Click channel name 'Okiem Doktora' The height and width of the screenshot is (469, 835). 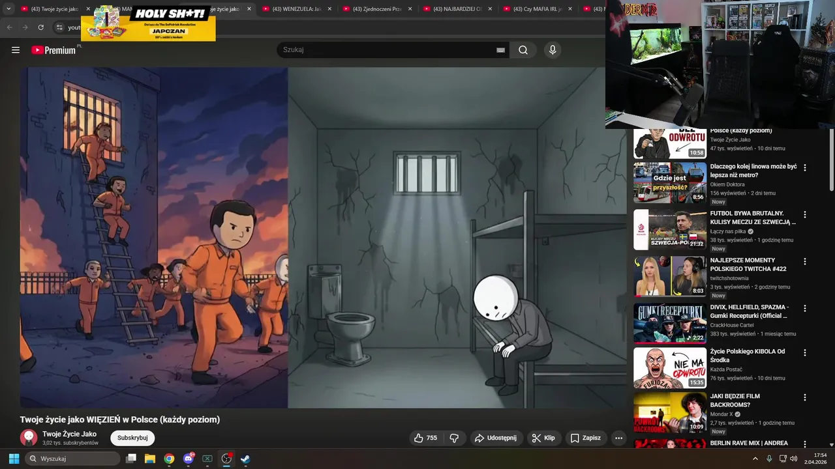727,184
